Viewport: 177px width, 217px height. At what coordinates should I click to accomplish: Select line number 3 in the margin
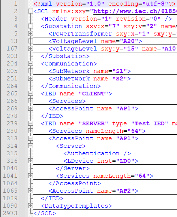[16, 19]
